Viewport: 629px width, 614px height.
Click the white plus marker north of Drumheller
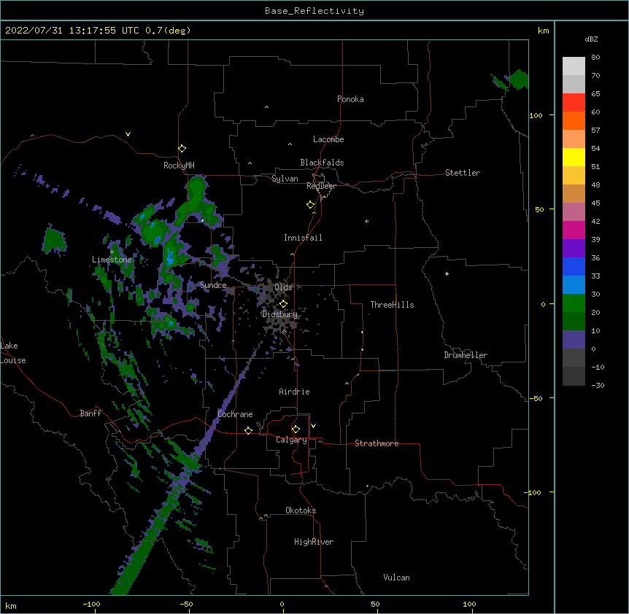[x=447, y=273]
